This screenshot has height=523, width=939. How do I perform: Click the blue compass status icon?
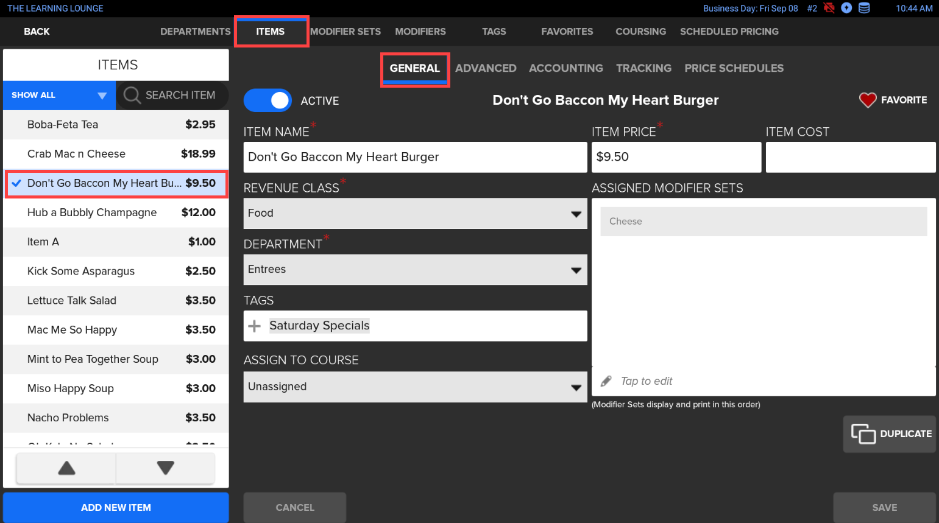tap(846, 8)
